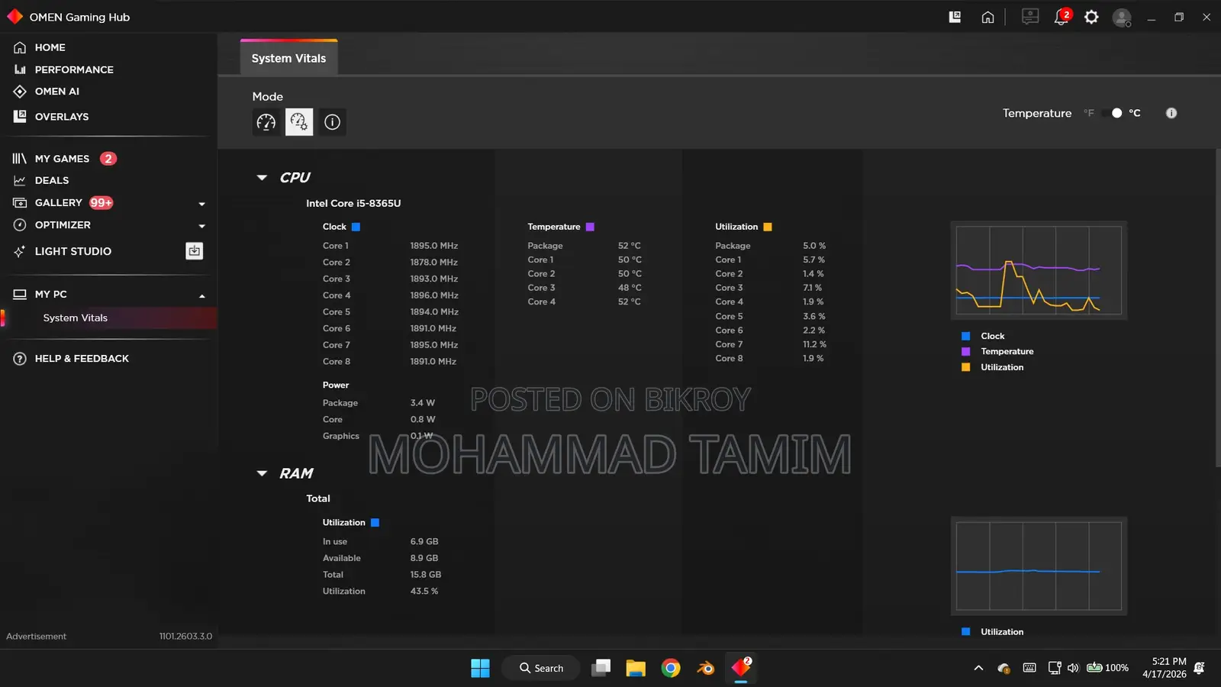Select the gauge-with-gear mode icon
The height and width of the screenshot is (687, 1221).
click(299, 122)
